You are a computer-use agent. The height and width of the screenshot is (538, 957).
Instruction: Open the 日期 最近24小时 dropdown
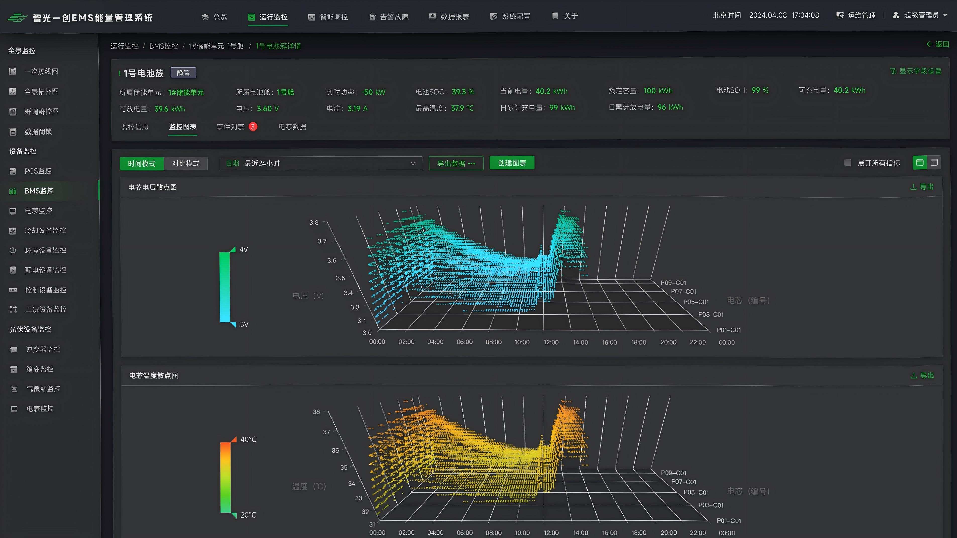point(321,163)
